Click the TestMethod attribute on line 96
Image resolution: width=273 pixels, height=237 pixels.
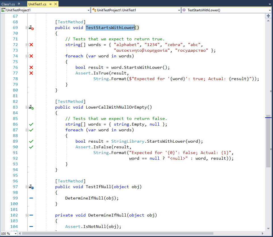point(70,181)
